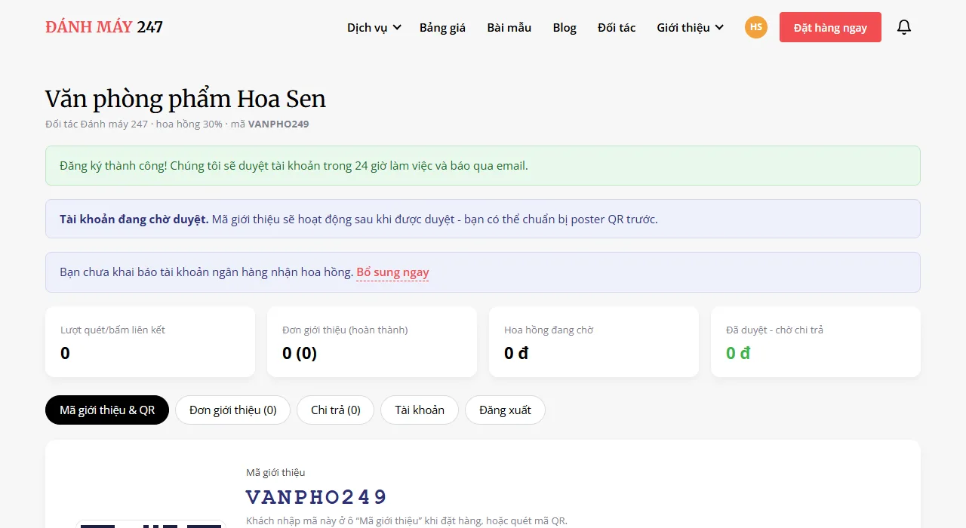Viewport: 966px width, 528px height.
Task: Click the Đã duyệt - chờ chi trả card
Action: coord(816,342)
